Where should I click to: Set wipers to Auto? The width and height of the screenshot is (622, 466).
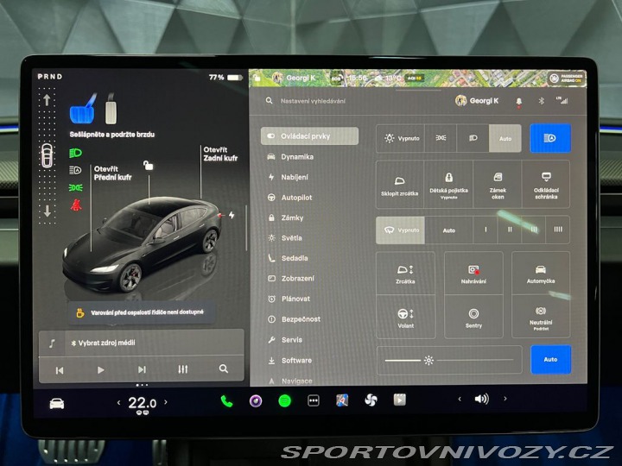coord(448,230)
